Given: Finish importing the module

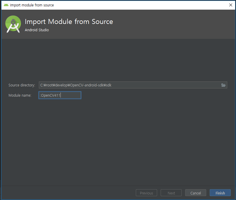Looking at the screenshot, I should point(220,193).
